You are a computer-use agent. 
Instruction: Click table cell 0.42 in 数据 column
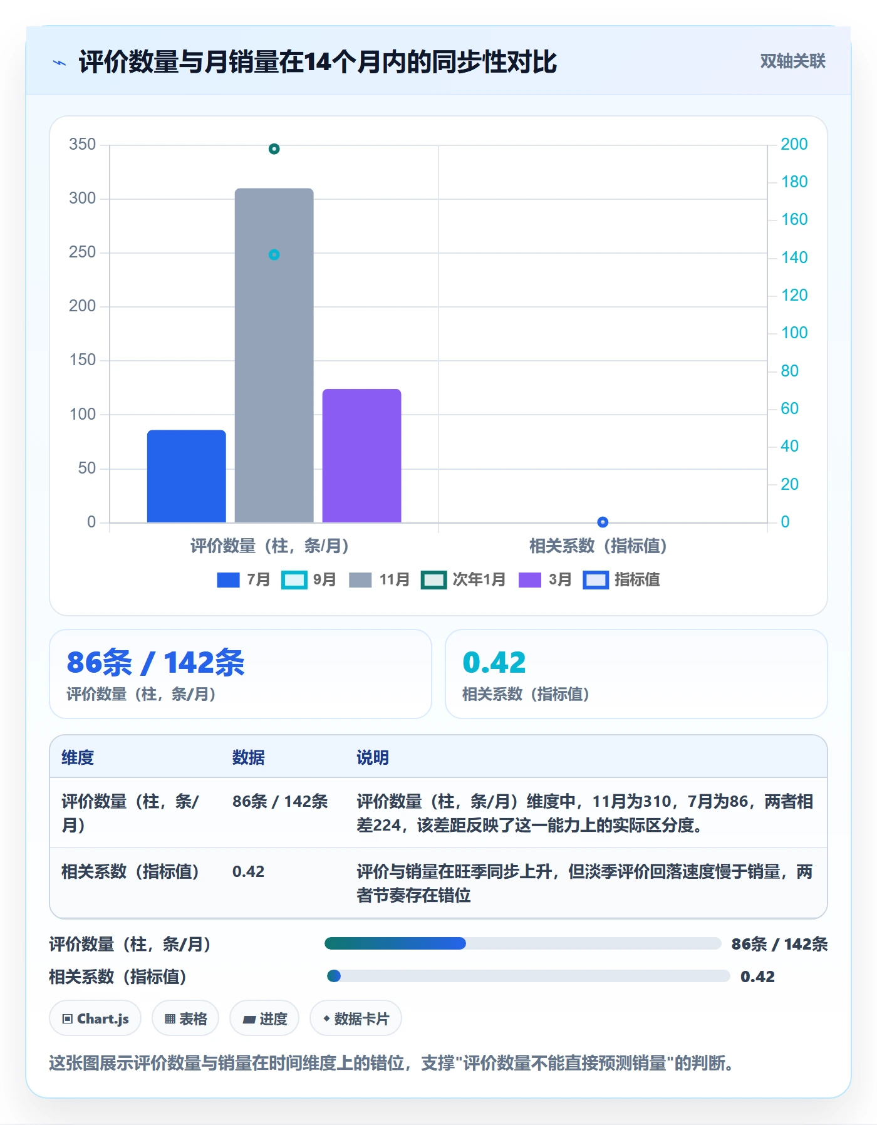coord(249,871)
